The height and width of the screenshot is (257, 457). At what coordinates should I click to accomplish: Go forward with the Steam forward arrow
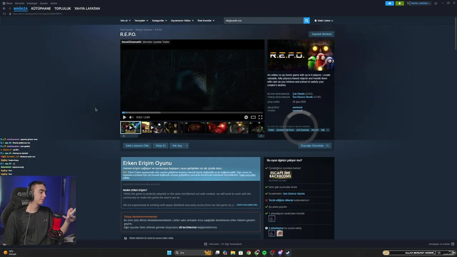pyautogui.click(x=9, y=9)
